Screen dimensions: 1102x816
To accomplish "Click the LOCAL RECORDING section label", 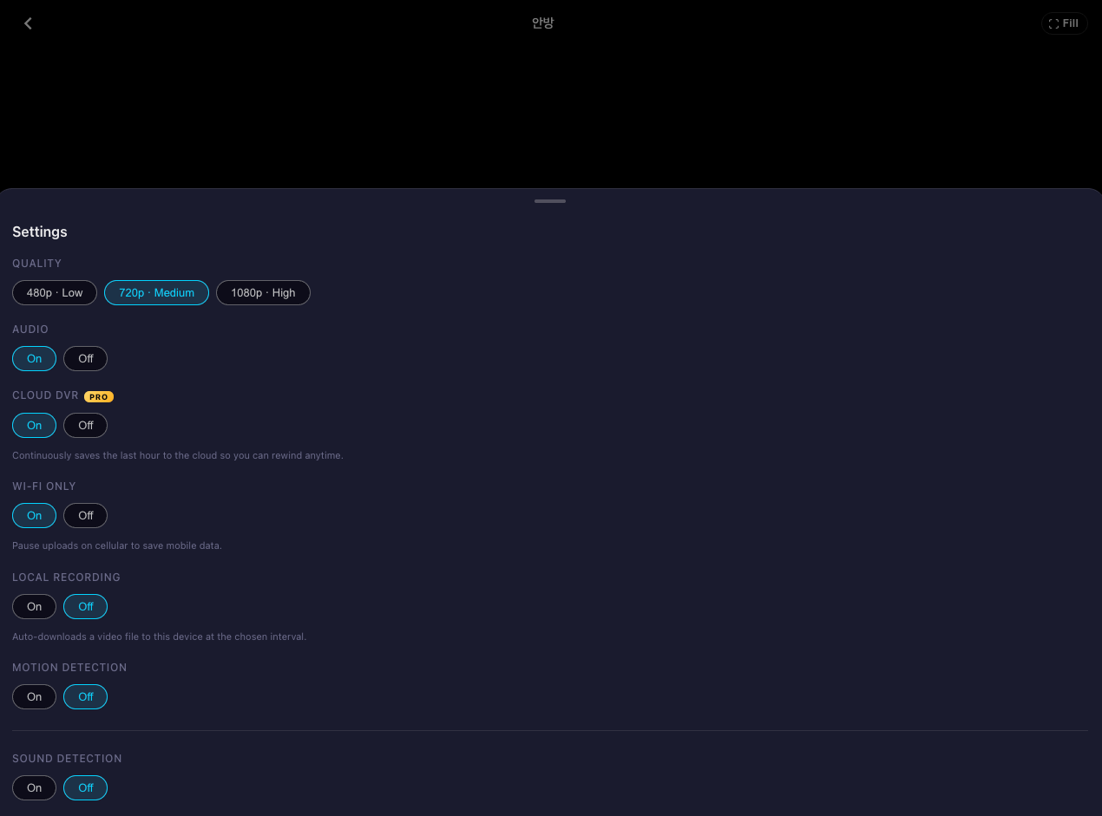I will pyautogui.click(x=67, y=578).
